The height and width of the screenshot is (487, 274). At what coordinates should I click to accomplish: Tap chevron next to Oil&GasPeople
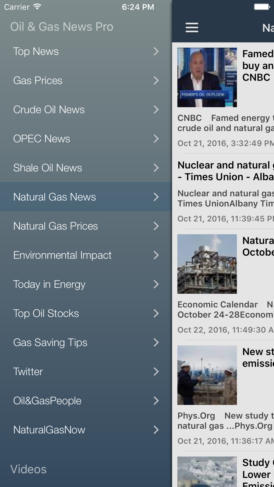(156, 401)
